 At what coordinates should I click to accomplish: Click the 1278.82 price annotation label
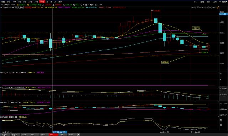coord(165,62)
